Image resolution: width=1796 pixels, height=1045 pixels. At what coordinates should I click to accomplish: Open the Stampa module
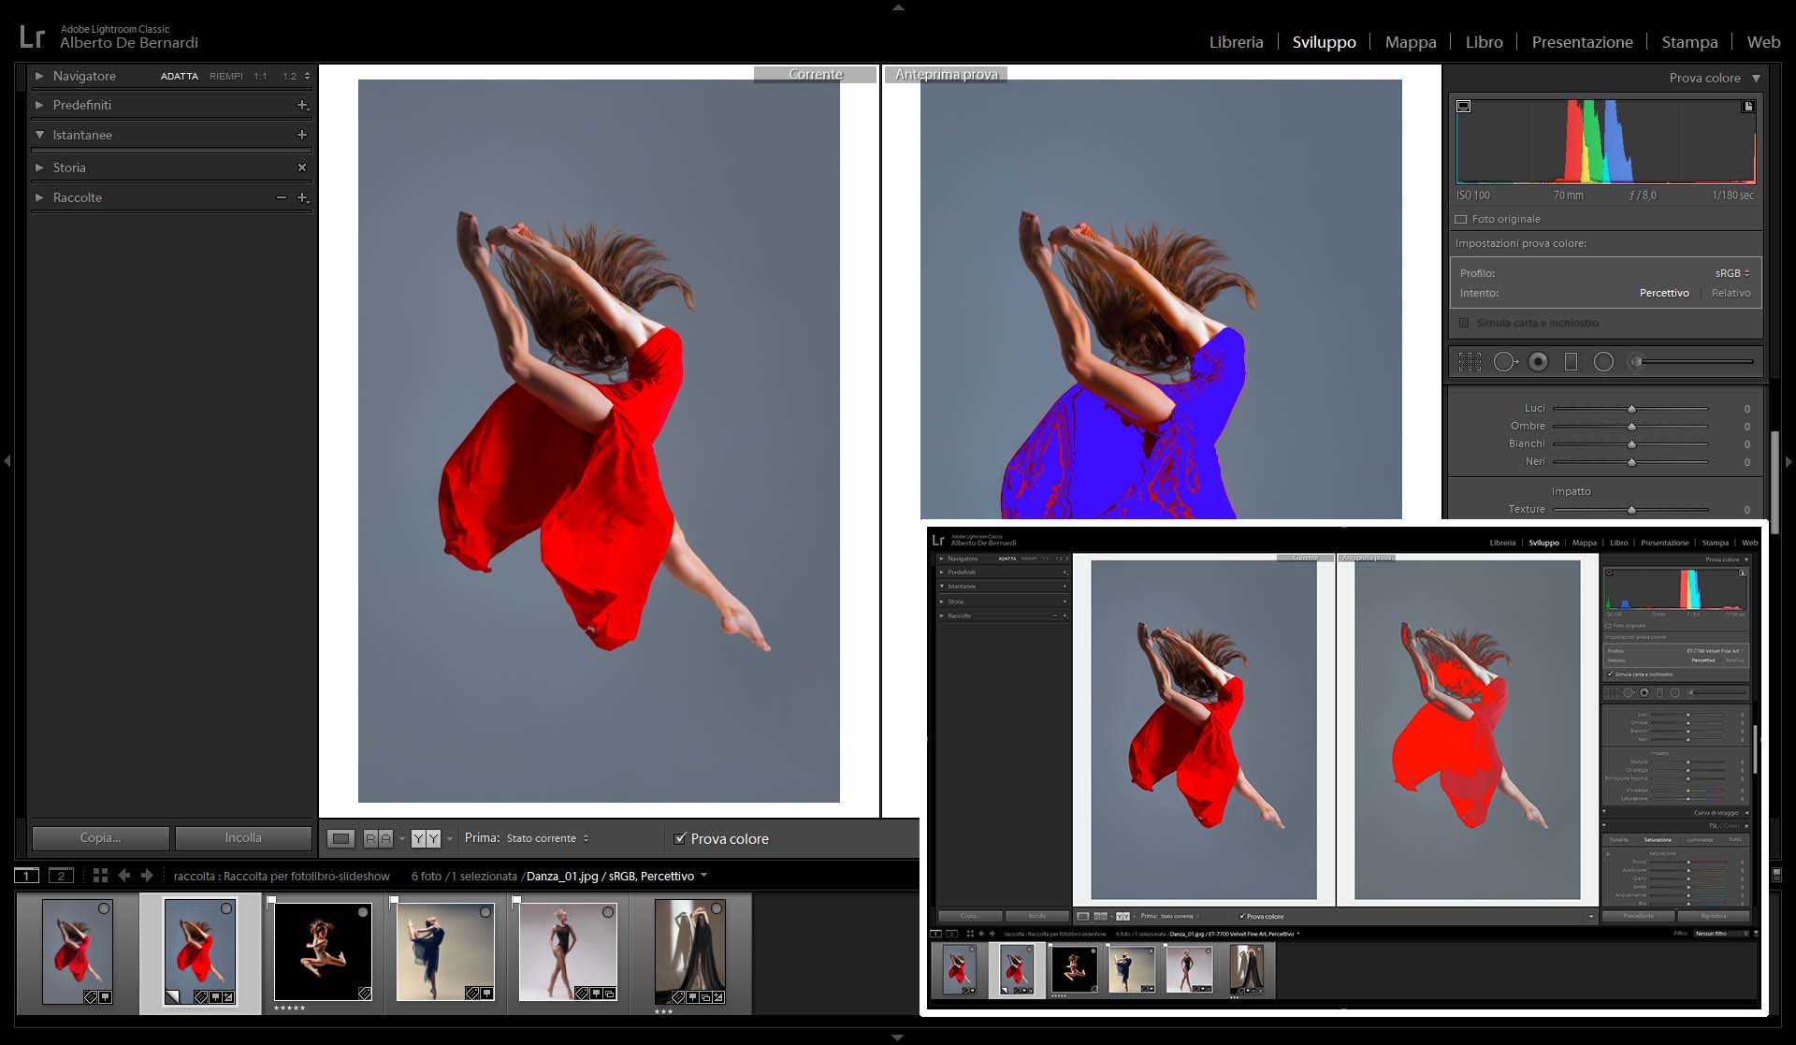click(1689, 42)
